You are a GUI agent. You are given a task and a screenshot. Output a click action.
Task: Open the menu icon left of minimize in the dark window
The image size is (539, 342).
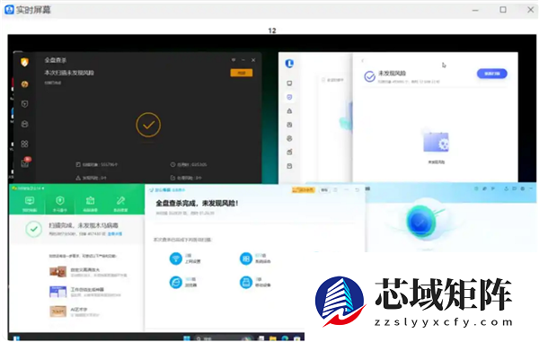234,60
